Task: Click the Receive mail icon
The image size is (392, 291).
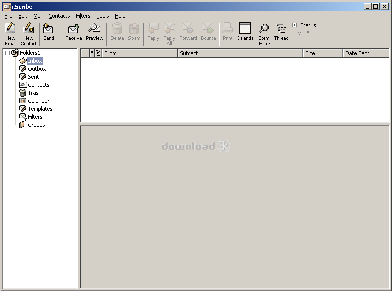Action: tap(73, 31)
